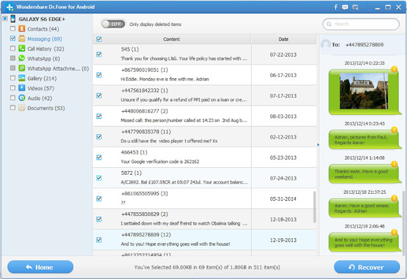407x279 pixels.
Task: Click the WhatsApp category icon
Action: click(22, 58)
